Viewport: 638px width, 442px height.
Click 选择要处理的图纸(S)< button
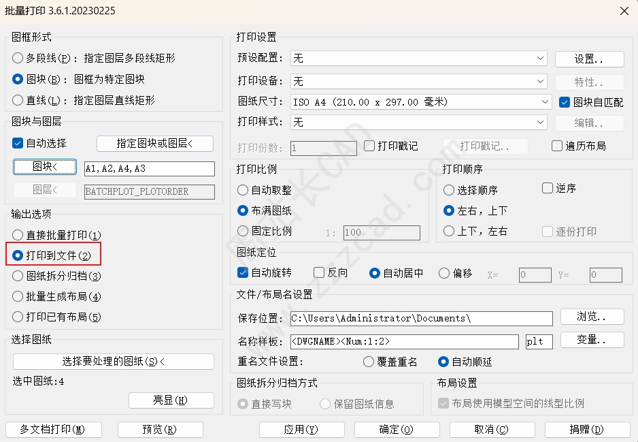(114, 362)
